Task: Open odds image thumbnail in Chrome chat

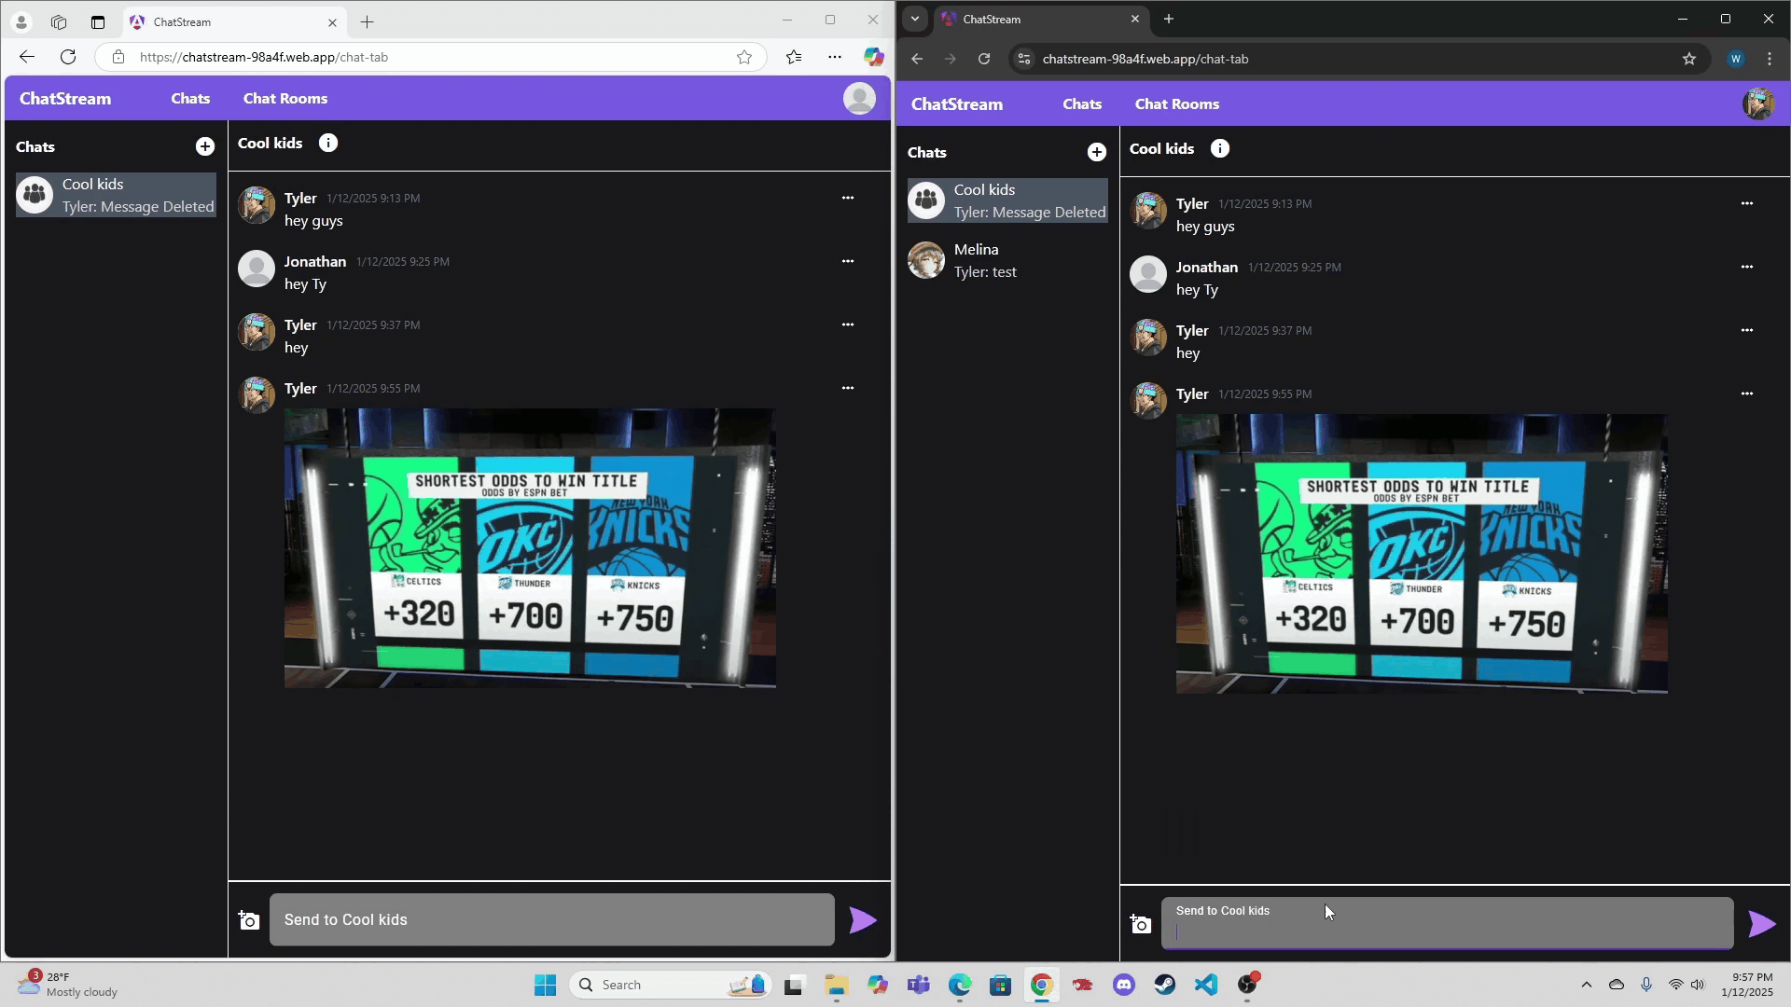Action: coord(1422,554)
